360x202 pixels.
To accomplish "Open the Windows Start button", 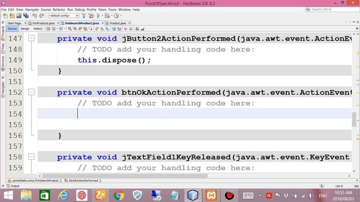I will pyautogui.click(x=8, y=195).
